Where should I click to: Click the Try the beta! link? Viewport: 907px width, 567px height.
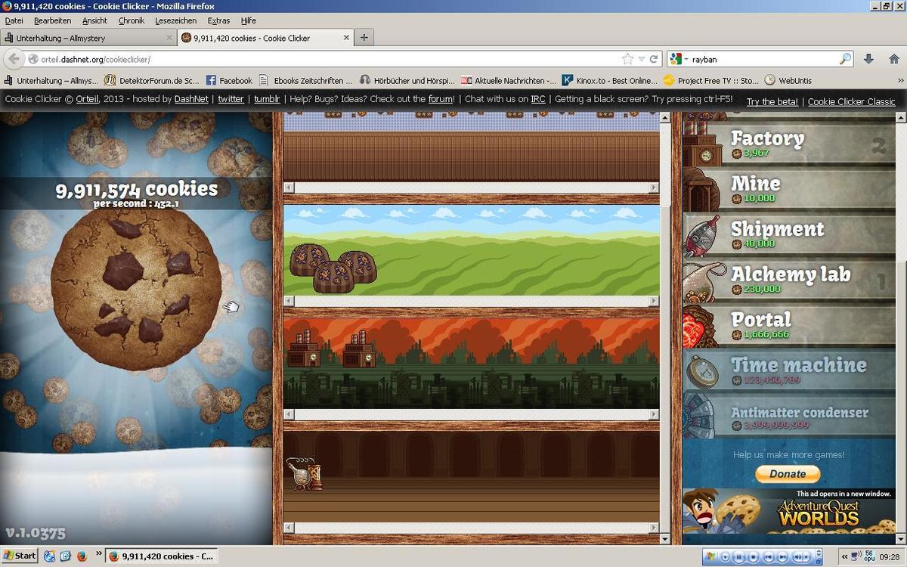coord(772,101)
